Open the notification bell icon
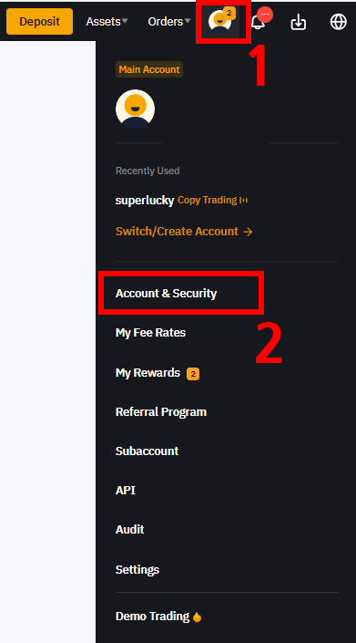This screenshot has width=356, height=643. 259,23
